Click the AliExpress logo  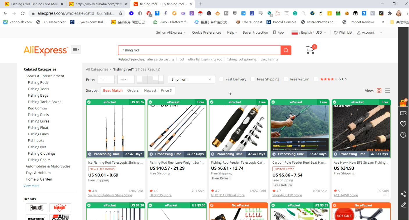[x=46, y=51]
